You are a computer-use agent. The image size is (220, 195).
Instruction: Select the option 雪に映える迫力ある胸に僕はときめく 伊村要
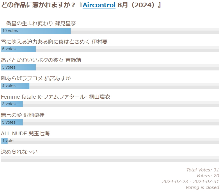54,42
